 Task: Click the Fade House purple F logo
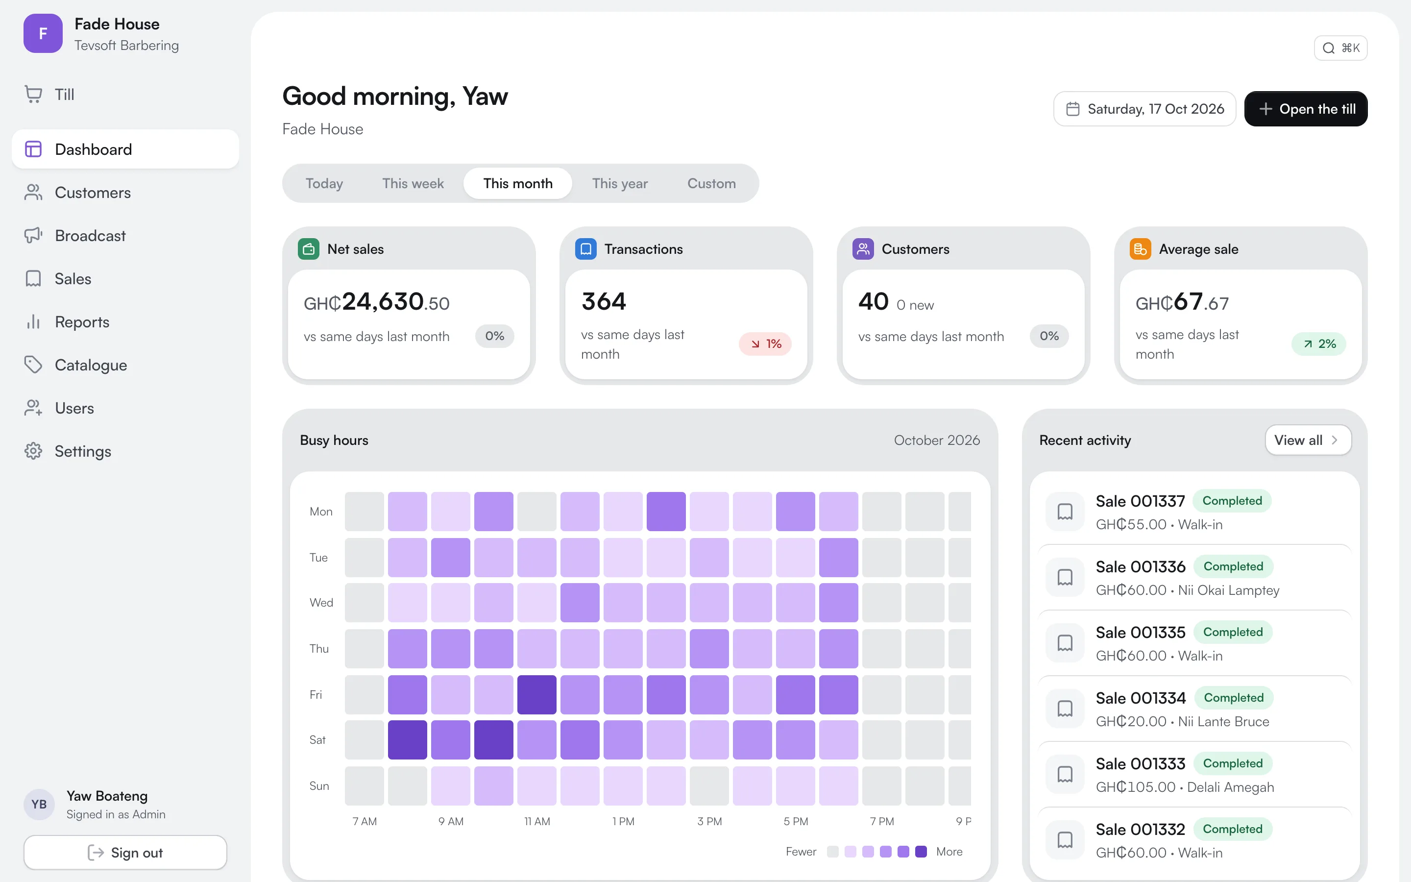click(43, 33)
